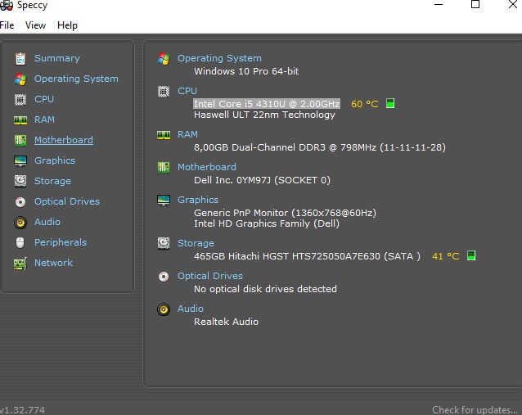Click the Peripherals mouse icon in sidebar
This screenshot has height=415, width=522.
coord(20,243)
